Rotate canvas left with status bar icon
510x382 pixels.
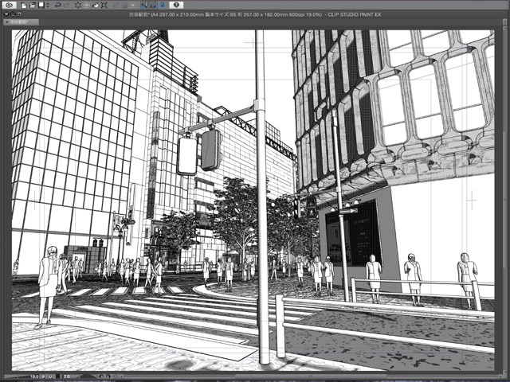point(101,376)
